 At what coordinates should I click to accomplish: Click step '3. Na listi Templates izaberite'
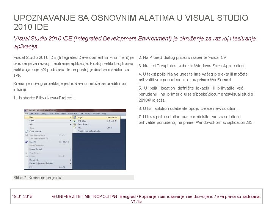pos(192,66)
